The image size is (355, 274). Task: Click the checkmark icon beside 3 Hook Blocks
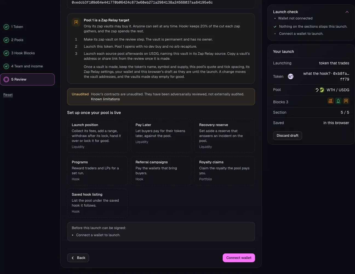6,53
